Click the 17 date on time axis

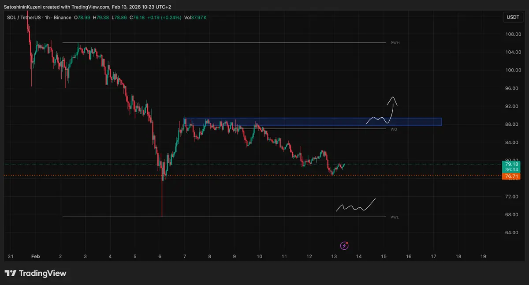point(433,256)
